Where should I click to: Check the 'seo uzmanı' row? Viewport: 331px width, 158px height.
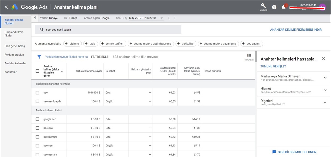[x=38, y=154]
